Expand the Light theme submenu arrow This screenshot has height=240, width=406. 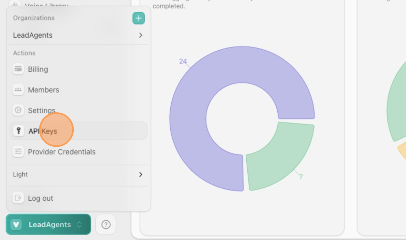[x=140, y=175]
